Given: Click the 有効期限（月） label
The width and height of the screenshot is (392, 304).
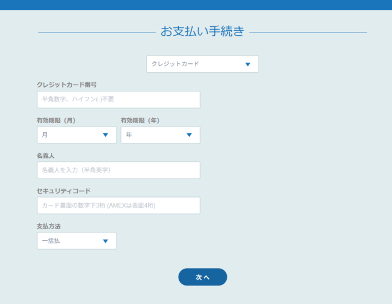Looking at the screenshot, I should pos(56,120).
